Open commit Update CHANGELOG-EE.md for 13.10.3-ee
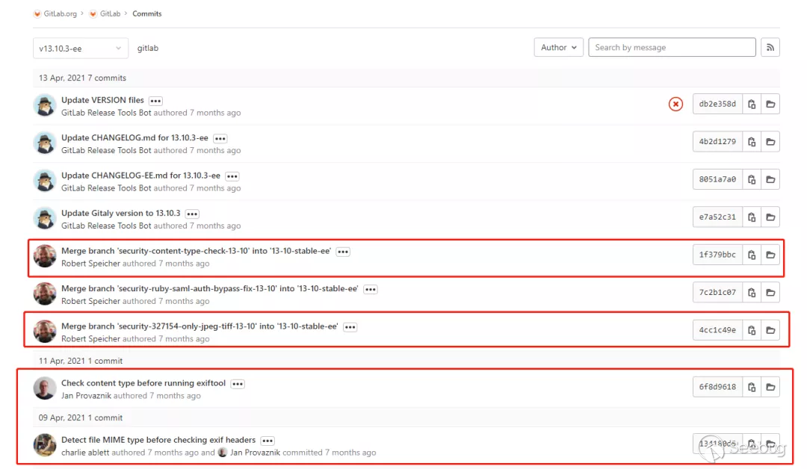The height and width of the screenshot is (469, 807). pyautogui.click(x=140, y=176)
